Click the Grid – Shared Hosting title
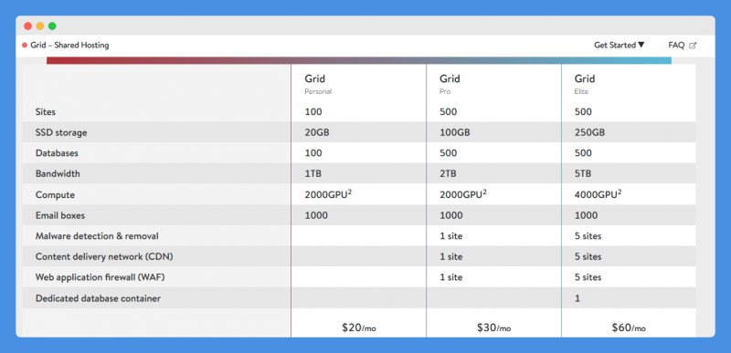The width and height of the screenshot is (731, 353). coord(70,45)
